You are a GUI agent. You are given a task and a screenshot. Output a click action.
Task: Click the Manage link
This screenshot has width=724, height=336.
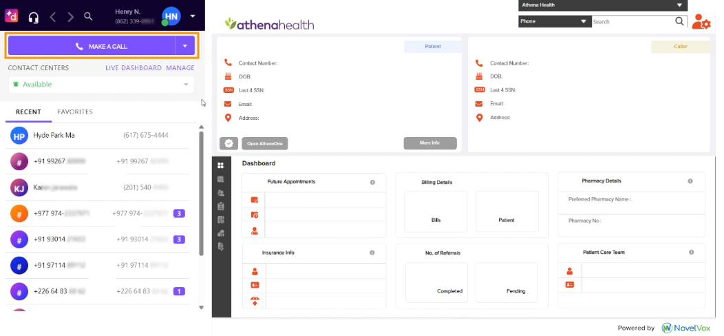(180, 68)
